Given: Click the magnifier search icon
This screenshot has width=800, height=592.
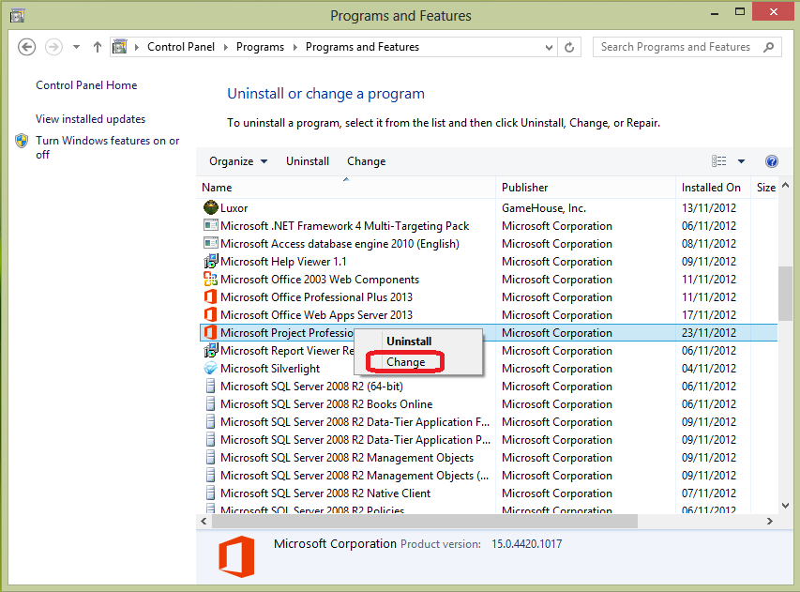Looking at the screenshot, I should coord(769,47).
